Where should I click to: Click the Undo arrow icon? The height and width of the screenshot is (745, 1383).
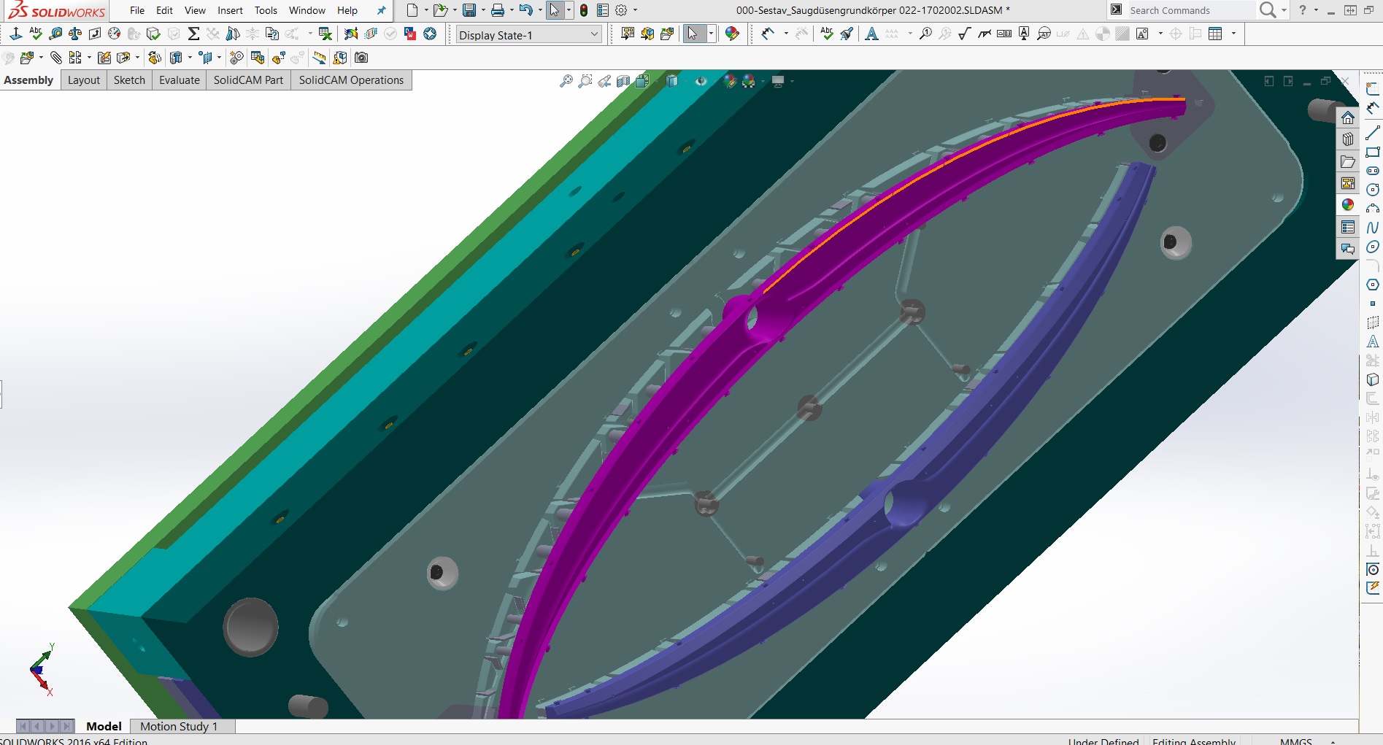pyautogui.click(x=526, y=10)
